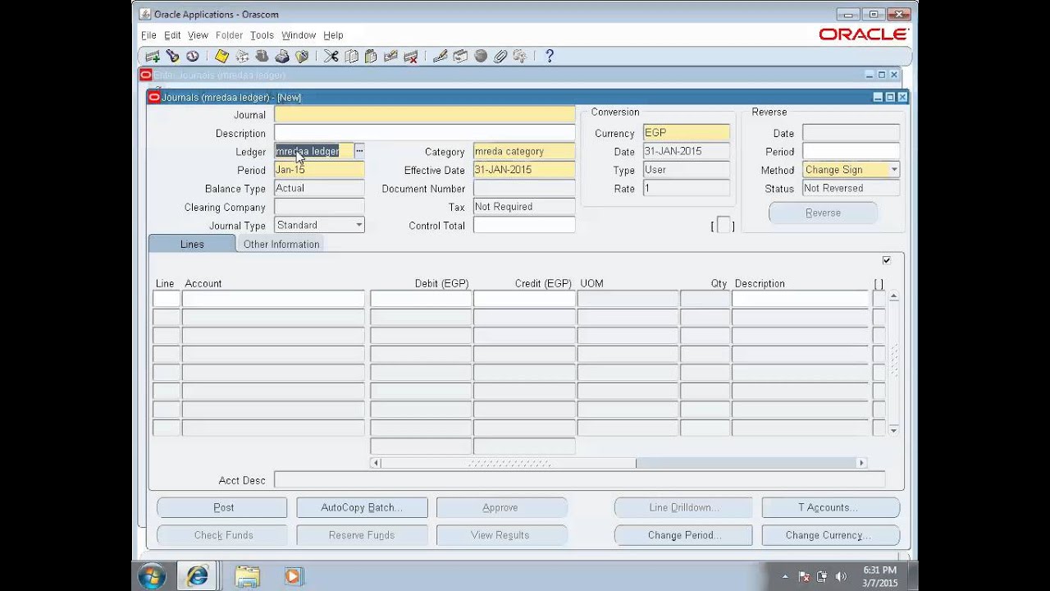Viewport: 1050px width, 591px height.
Task: Click the New record toolbar icon
Action: tap(152, 56)
